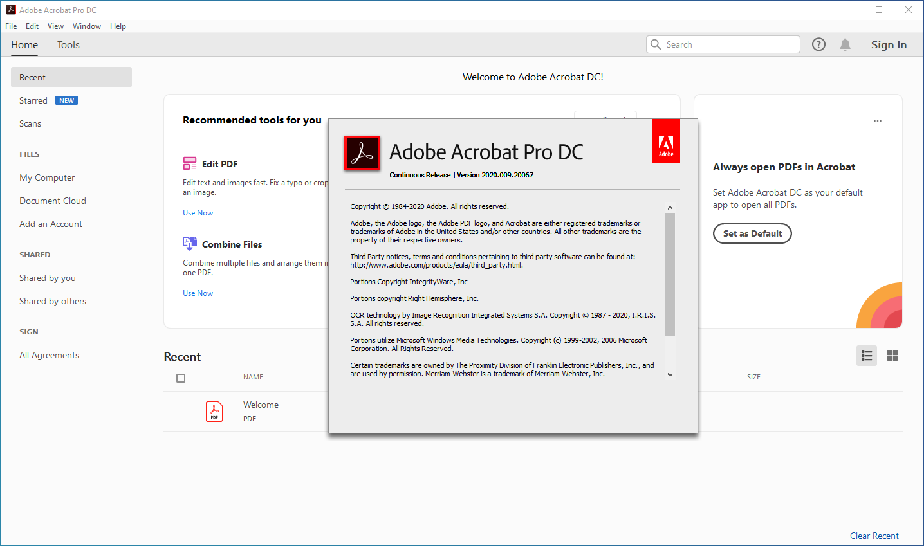Screen dimensions: 924x546
Task: Click the Welcome PDF file icon
Action: tap(214, 412)
